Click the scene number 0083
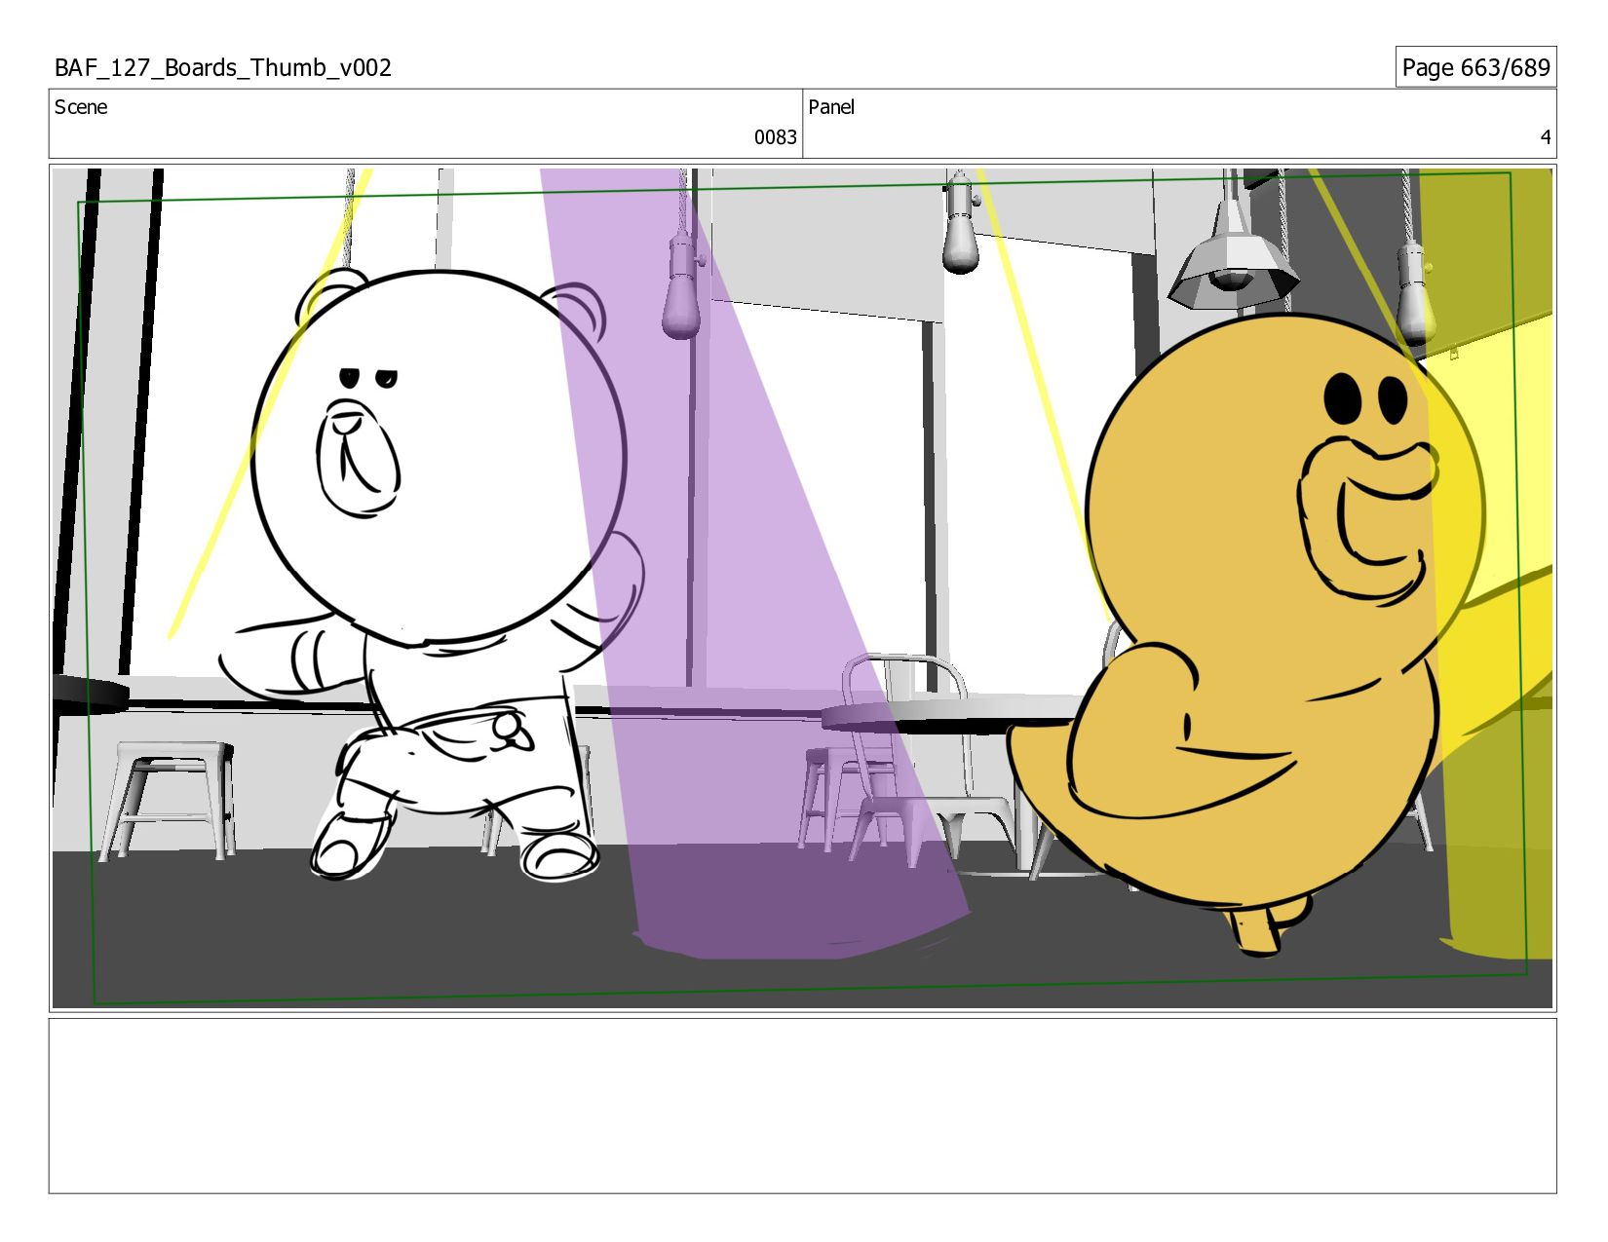This screenshot has width=1608, height=1242. [x=775, y=137]
